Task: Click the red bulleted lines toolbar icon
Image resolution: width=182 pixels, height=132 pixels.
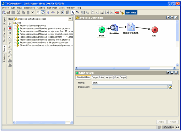Action: 117,13
